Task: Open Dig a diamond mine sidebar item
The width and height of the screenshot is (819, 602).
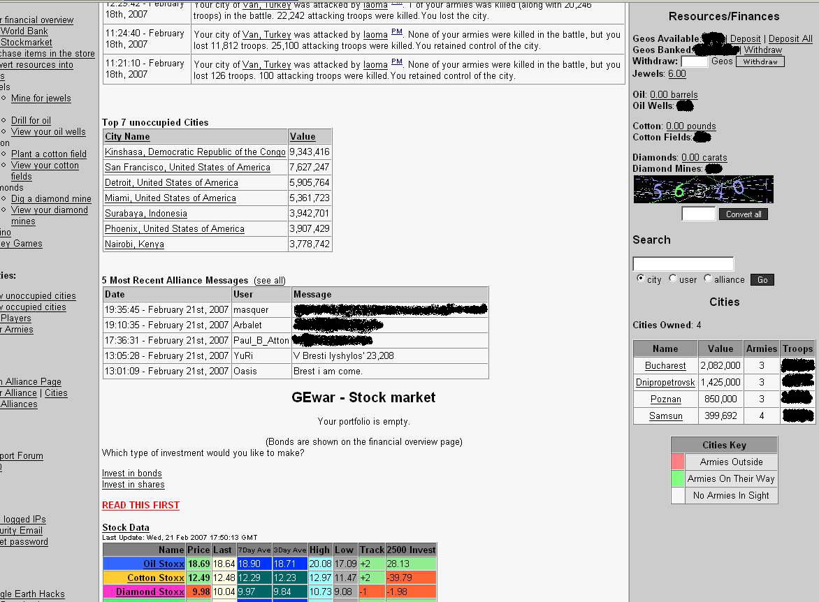Action: [51, 199]
